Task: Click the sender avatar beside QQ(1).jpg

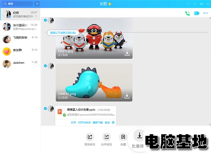Action: click(51, 20)
